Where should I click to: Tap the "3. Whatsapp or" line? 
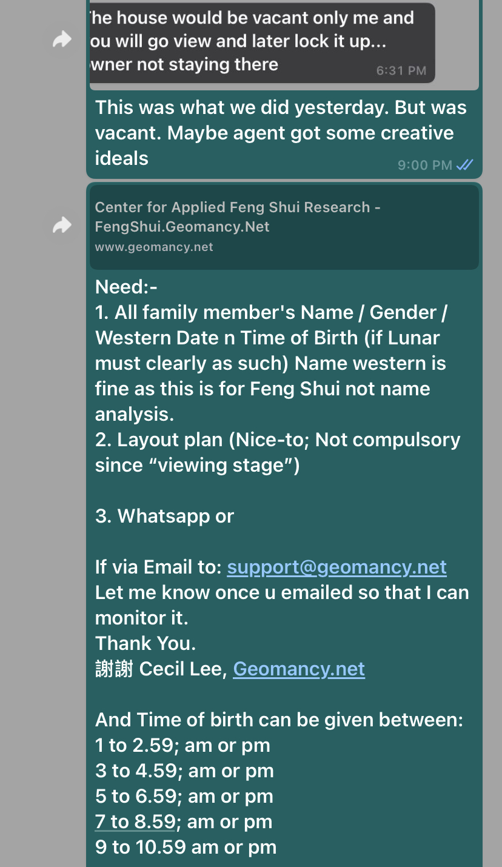[164, 516]
